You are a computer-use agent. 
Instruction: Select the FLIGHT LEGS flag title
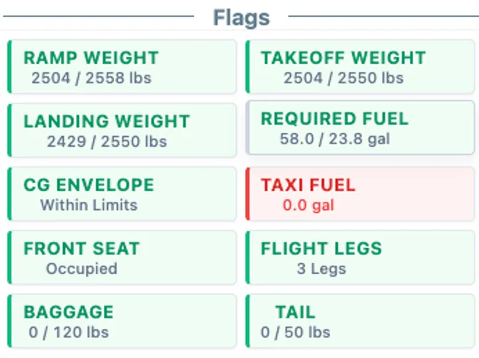tap(321, 249)
